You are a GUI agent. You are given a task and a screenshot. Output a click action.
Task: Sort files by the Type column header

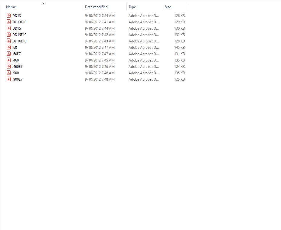(132, 7)
